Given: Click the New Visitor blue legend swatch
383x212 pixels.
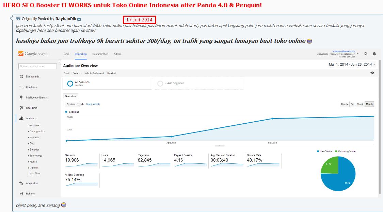Looking at the screenshot, I should 318,151.
